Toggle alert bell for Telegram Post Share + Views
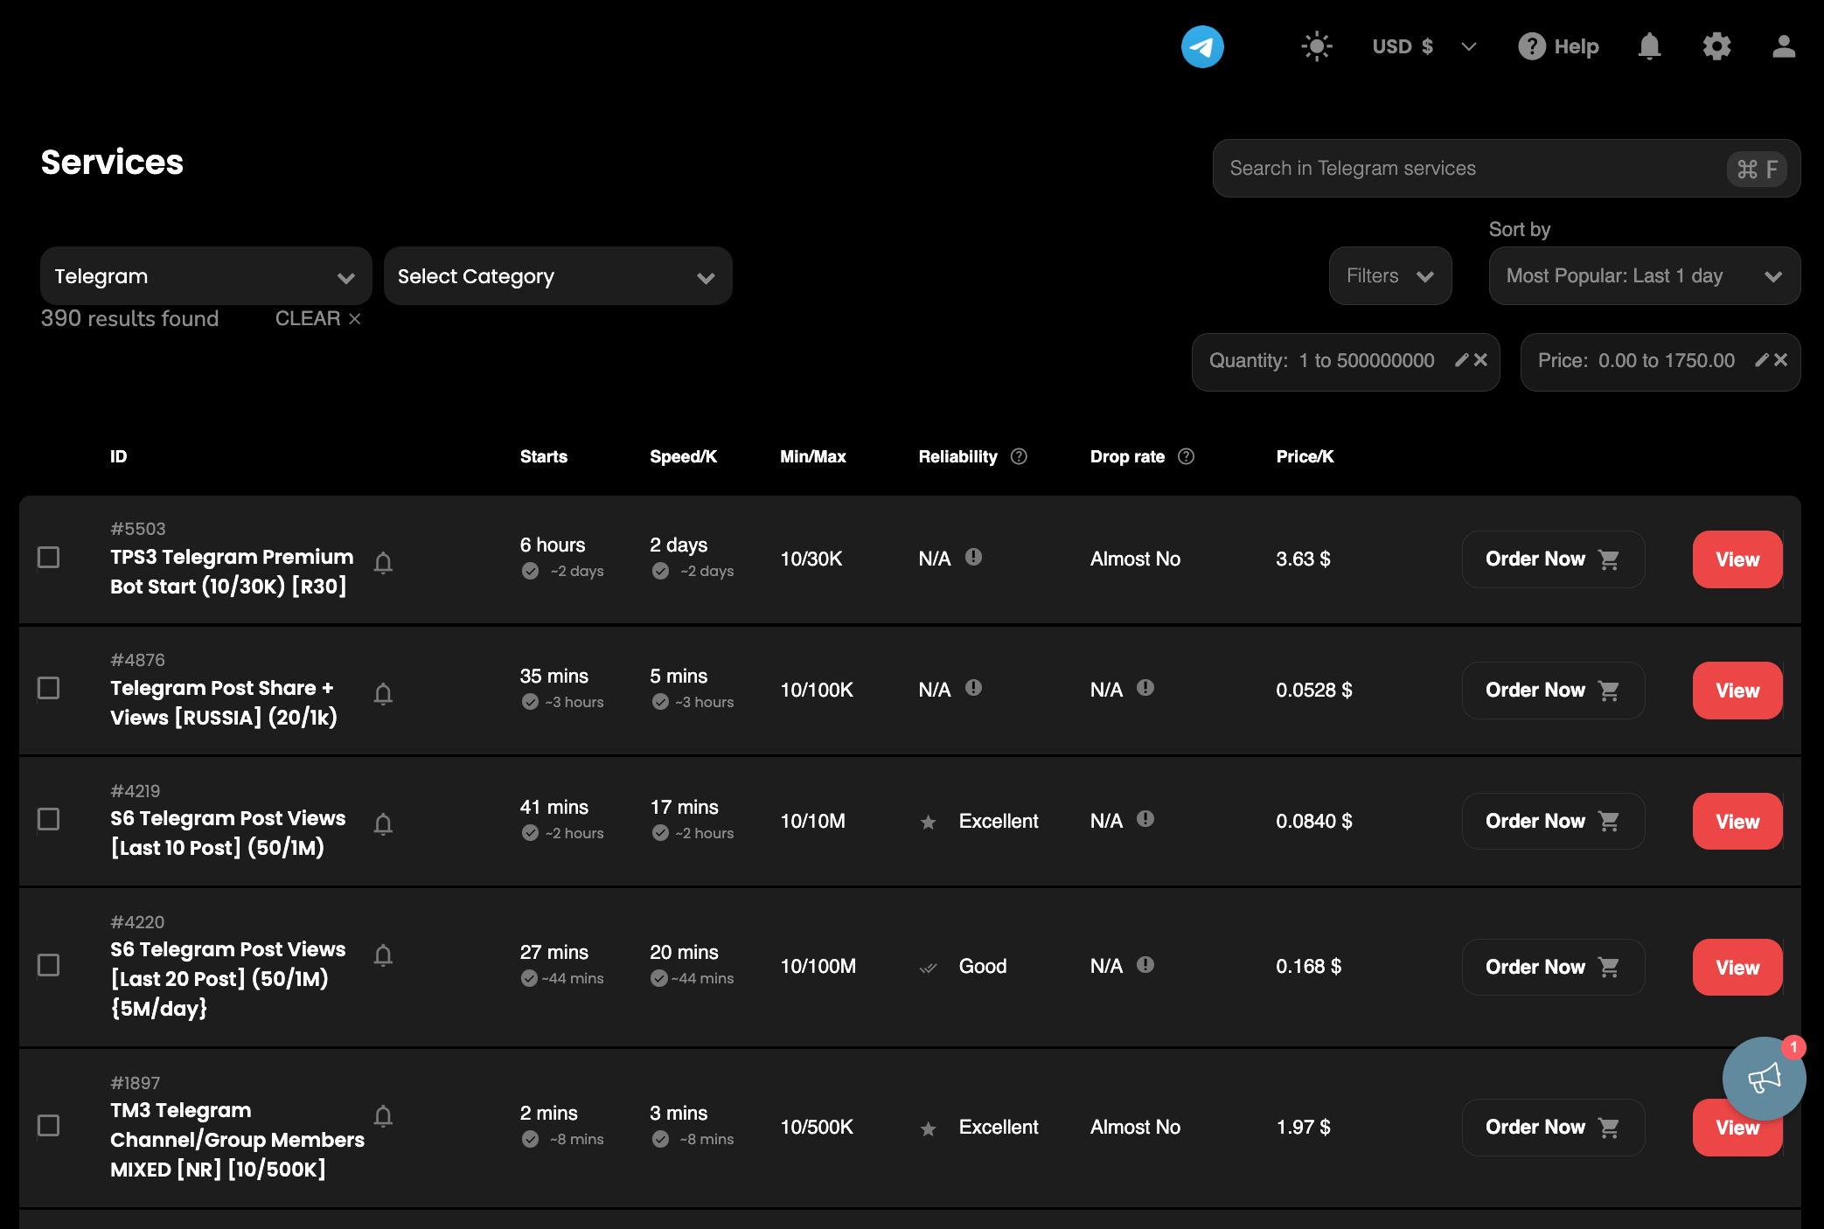 click(x=383, y=693)
